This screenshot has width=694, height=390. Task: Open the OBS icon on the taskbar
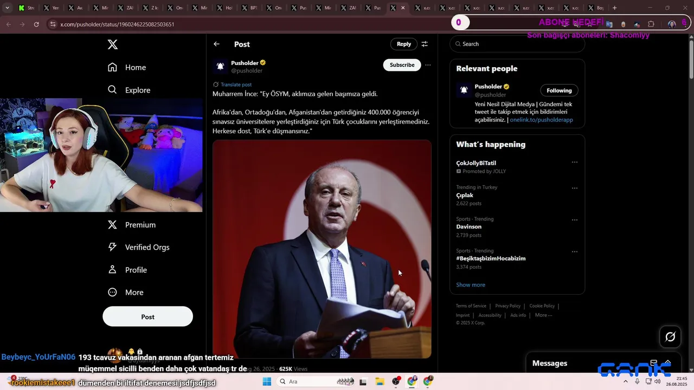pos(396,381)
